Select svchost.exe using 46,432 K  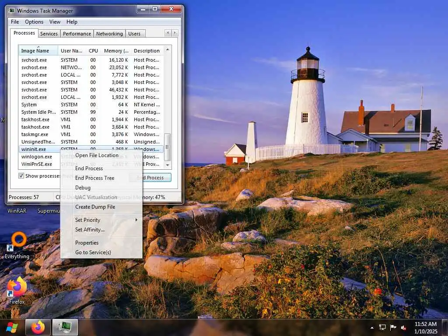pos(91,90)
